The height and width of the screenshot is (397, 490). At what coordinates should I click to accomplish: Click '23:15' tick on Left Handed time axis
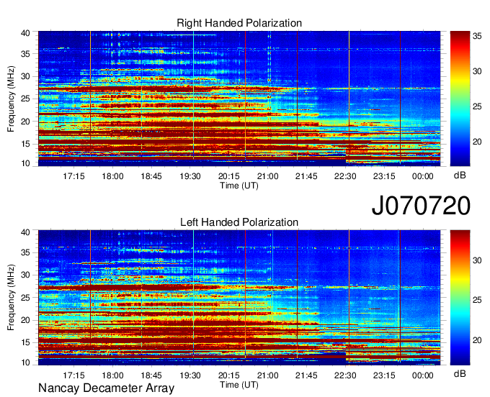point(384,375)
